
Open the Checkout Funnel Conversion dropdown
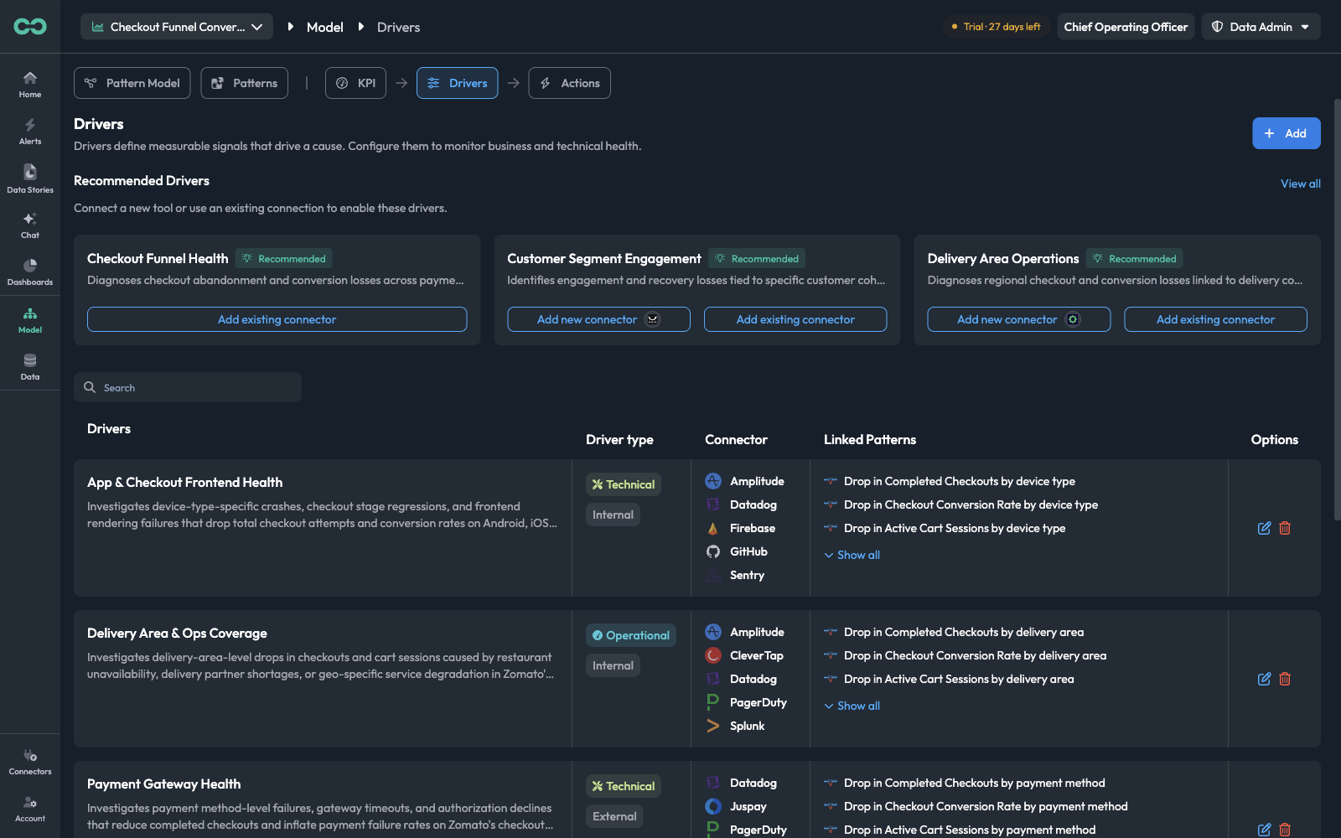pyautogui.click(x=177, y=27)
